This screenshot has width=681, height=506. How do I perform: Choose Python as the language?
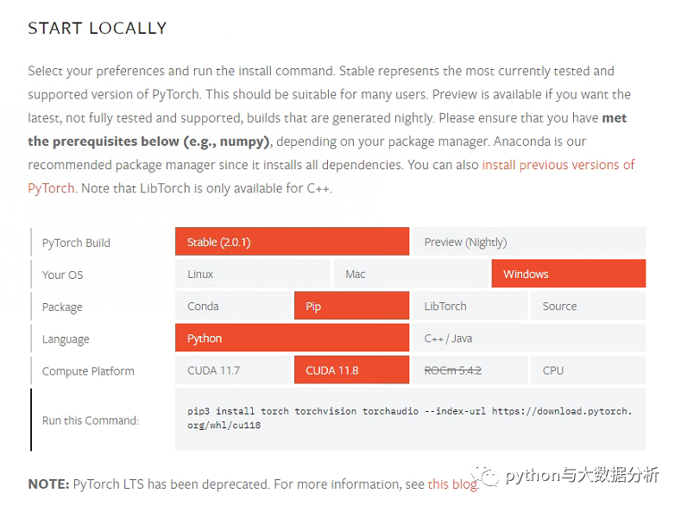(291, 338)
